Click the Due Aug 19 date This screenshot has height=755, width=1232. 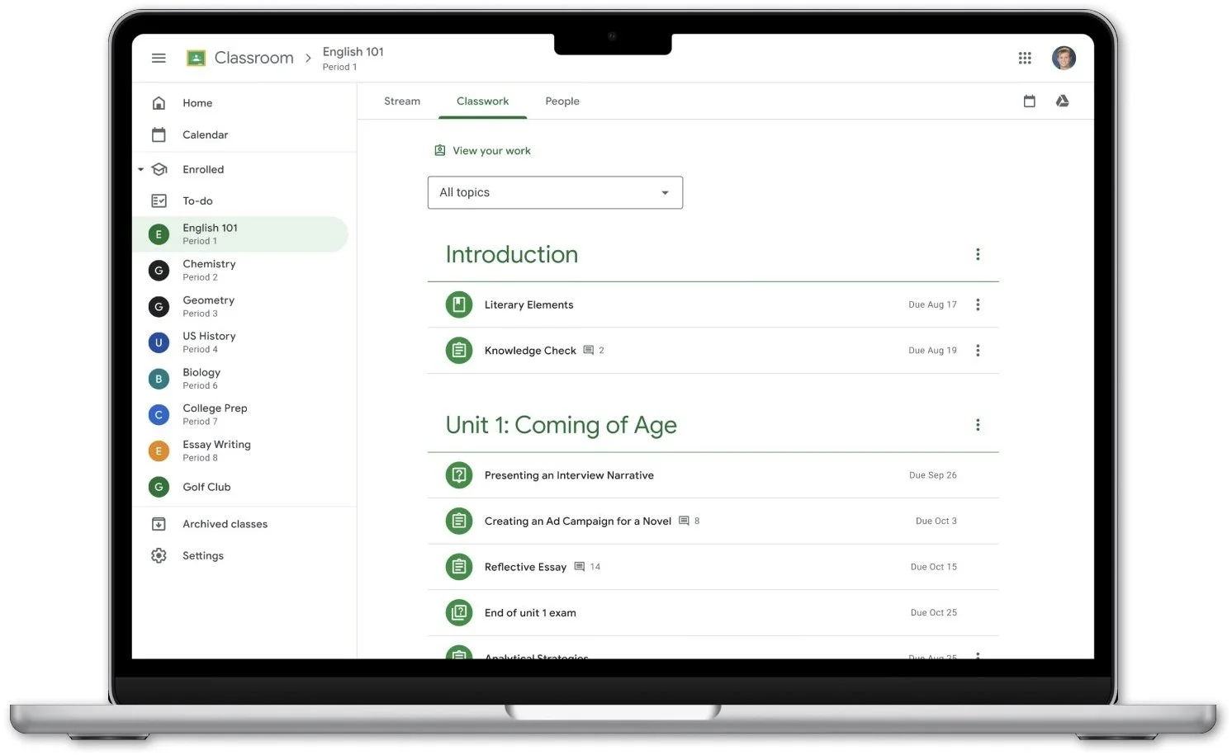932,351
